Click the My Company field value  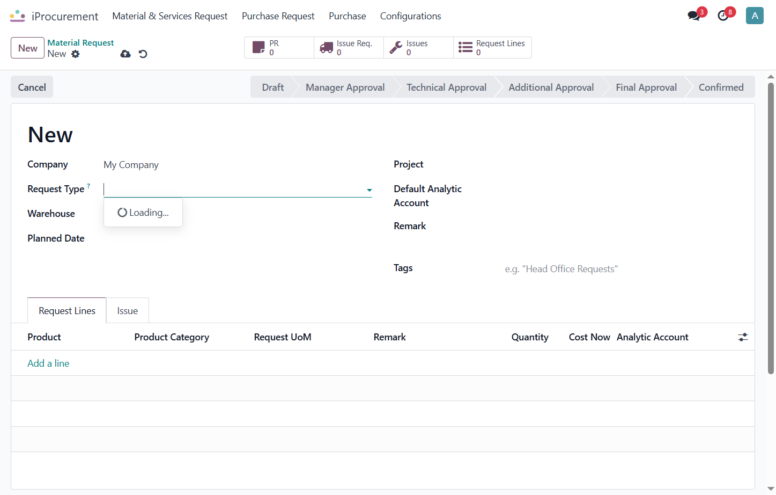click(131, 165)
